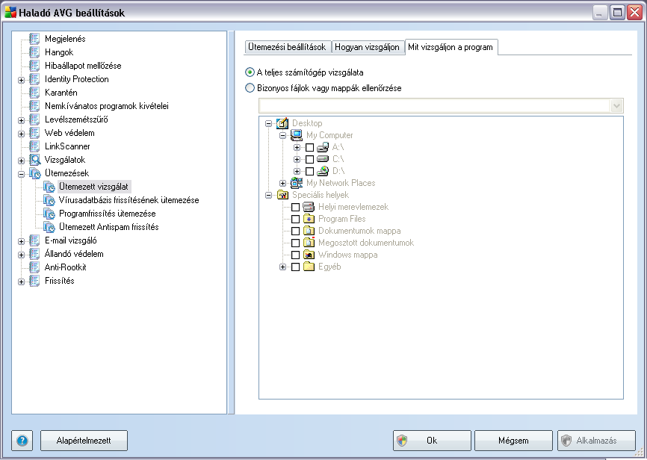
Task: Click the Hangok settings icon
Action: (34, 52)
